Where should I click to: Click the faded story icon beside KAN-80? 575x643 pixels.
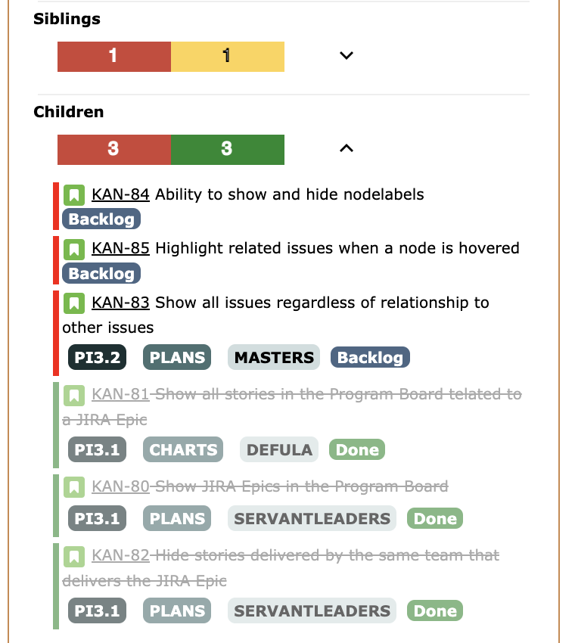[x=74, y=487]
